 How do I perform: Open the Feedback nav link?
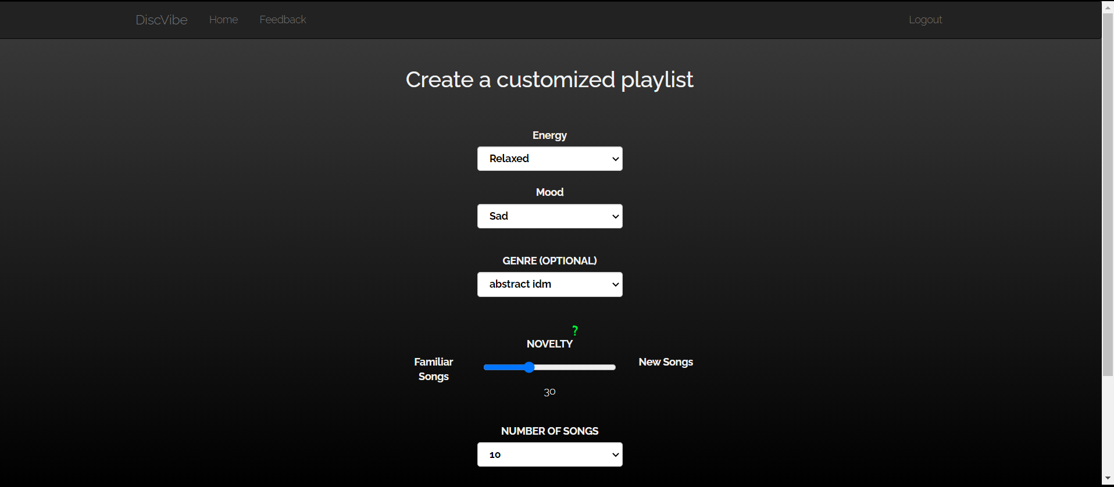click(283, 20)
